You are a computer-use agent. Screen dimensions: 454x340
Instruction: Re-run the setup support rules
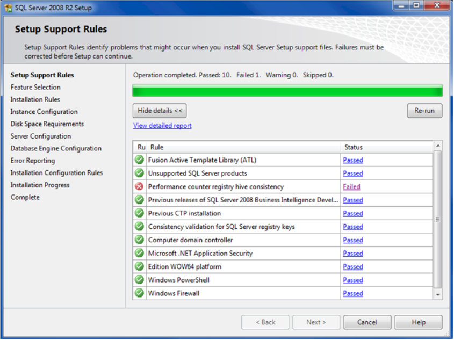coord(424,111)
